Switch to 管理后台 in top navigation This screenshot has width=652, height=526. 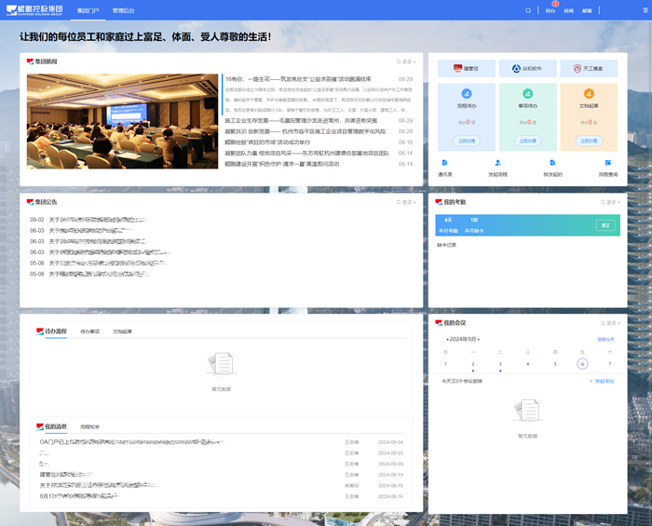(123, 10)
